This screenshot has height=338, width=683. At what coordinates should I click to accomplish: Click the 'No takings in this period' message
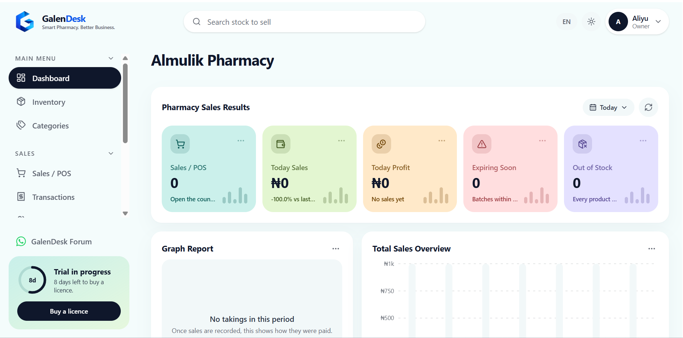(252, 319)
